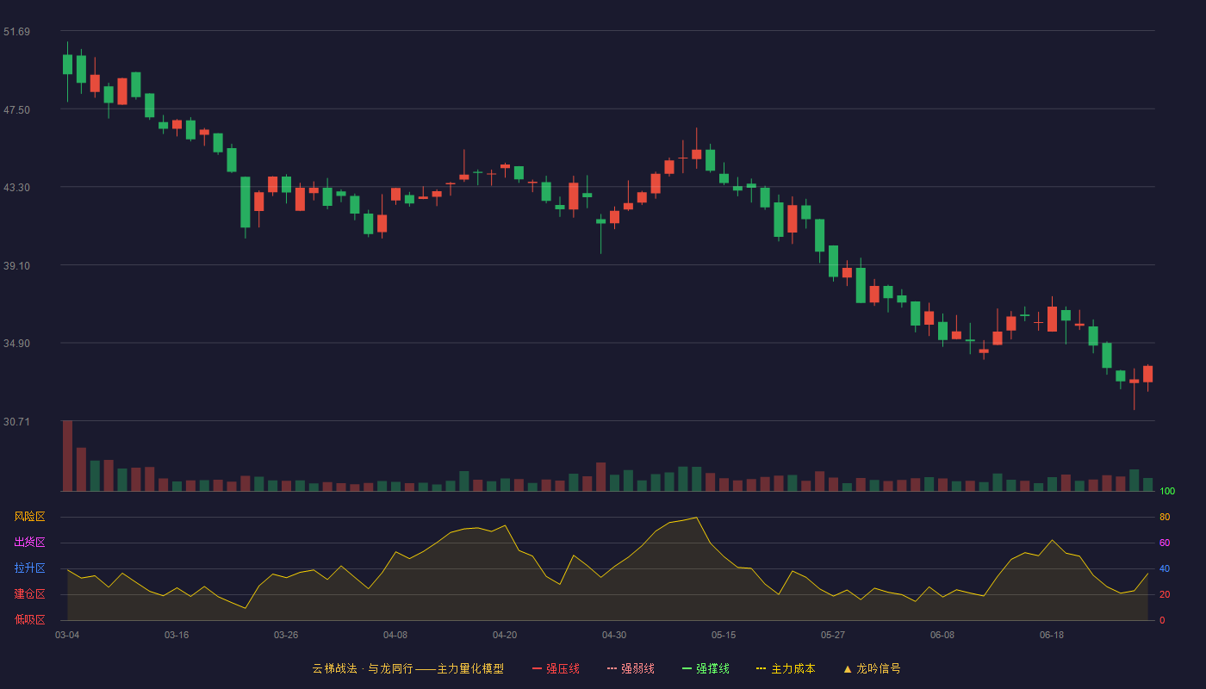Toggle the 龙吟信号 legend entry
Viewport: 1206px width, 689px height.
[872, 668]
